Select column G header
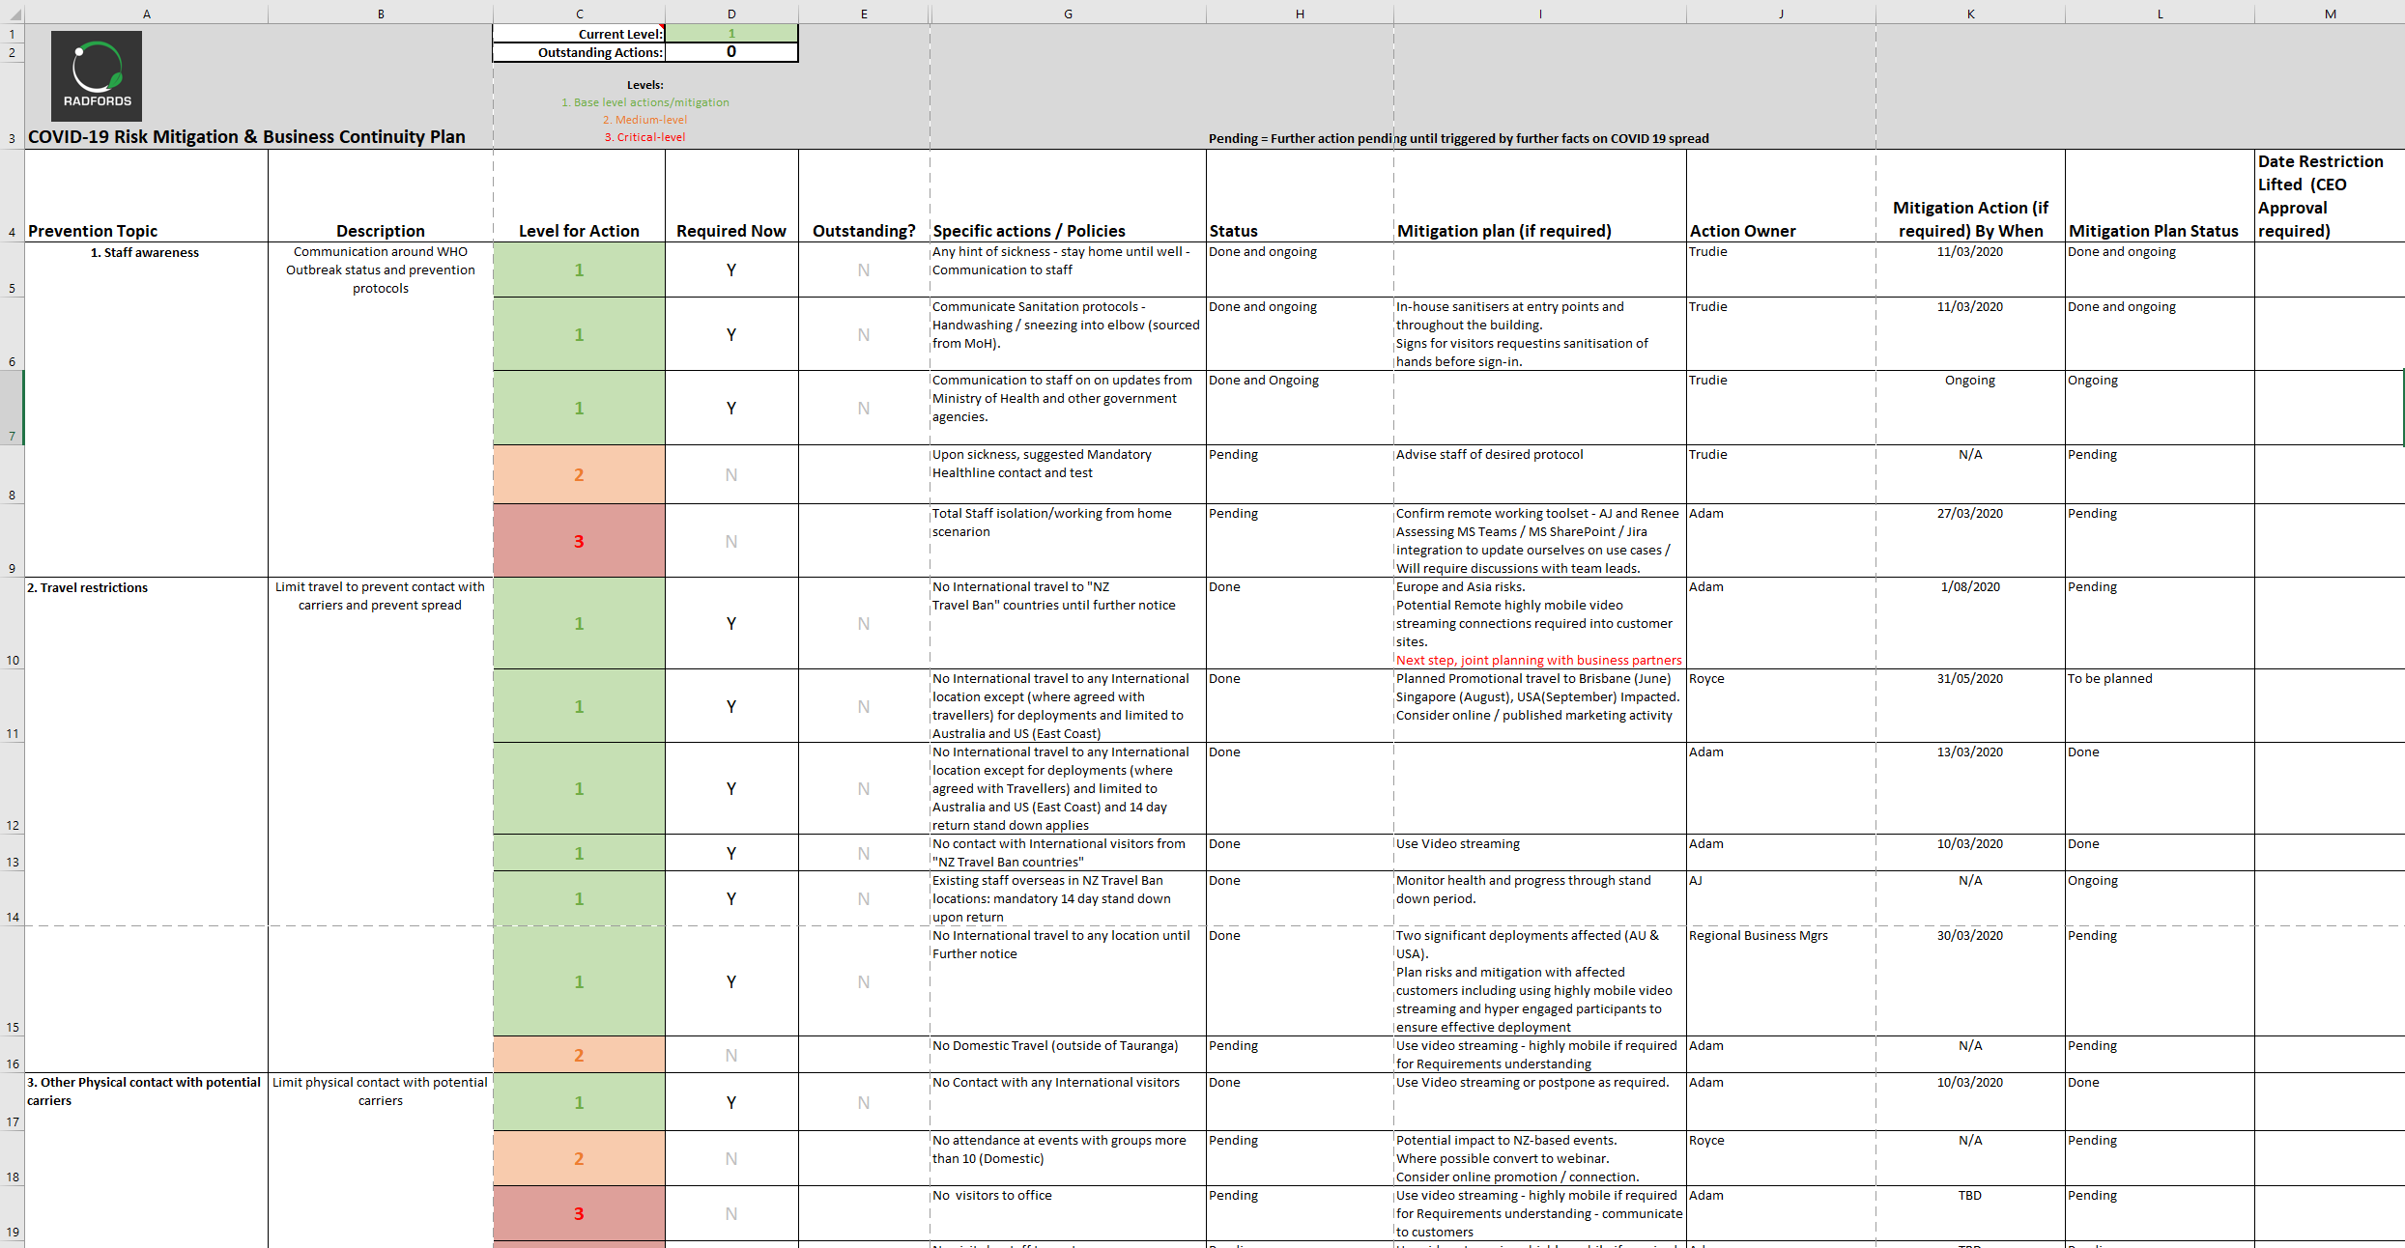The width and height of the screenshot is (2405, 1248). (1068, 14)
